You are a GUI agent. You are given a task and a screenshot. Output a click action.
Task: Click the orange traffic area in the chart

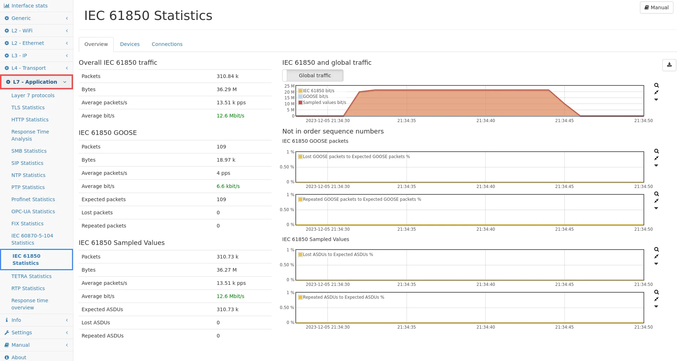[453, 103]
